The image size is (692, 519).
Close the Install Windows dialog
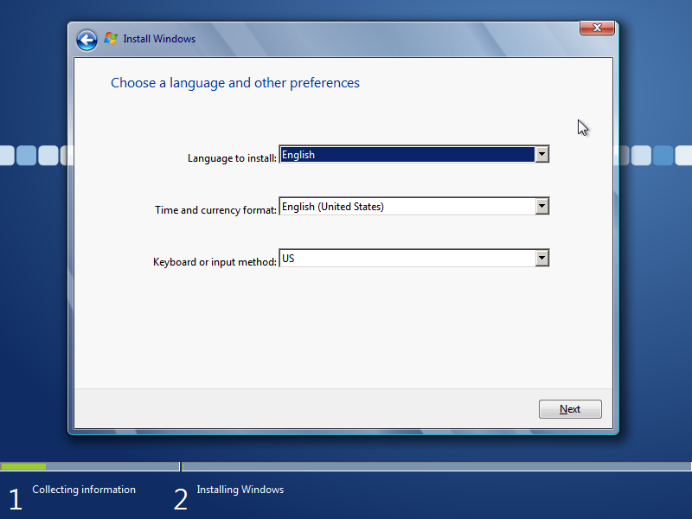click(597, 28)
